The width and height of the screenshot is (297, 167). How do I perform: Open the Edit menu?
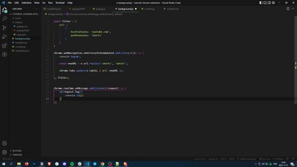coord(17,3)
